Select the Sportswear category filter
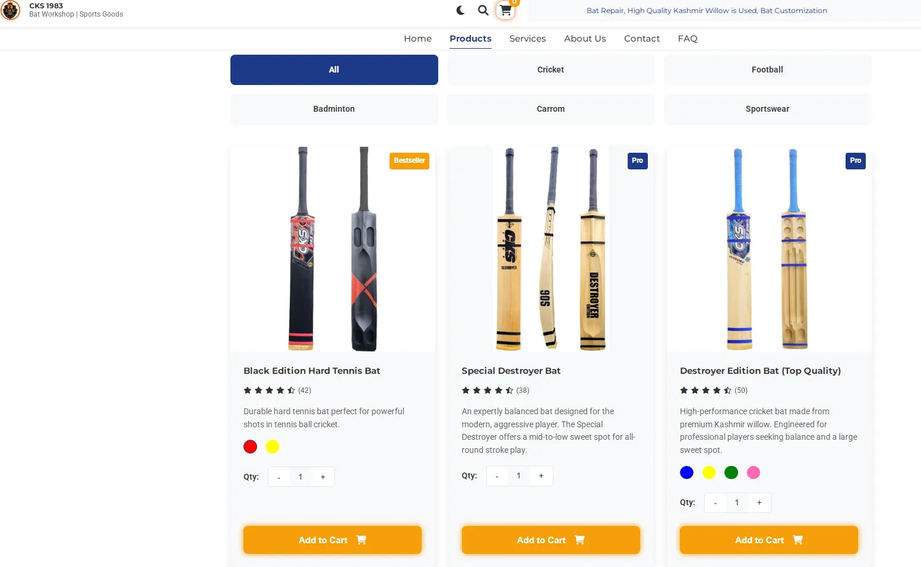The image size is (921, 567). [x=767, y=109]
